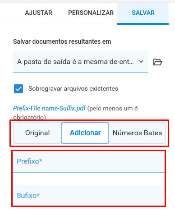Focus the Sufixo input field
The image size is (175, 211).
pos(90,195)
